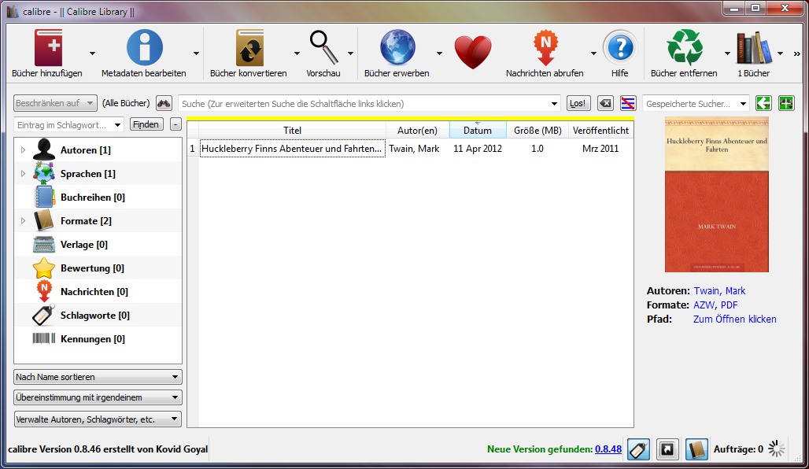
Task: Save current search with green plus icon
Action: pos(786,103)
